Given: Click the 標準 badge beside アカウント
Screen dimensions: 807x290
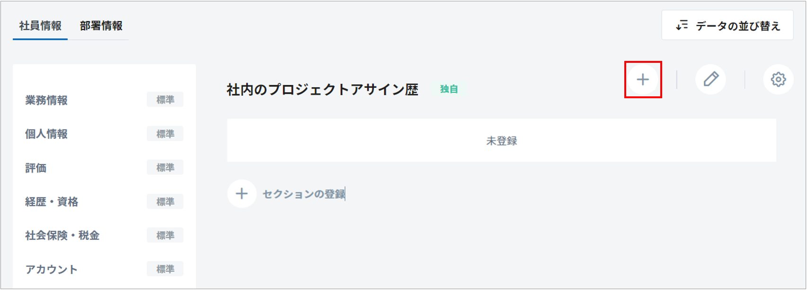Looking at the screenshot, I should pyautogui.click(x=165, y=269).
